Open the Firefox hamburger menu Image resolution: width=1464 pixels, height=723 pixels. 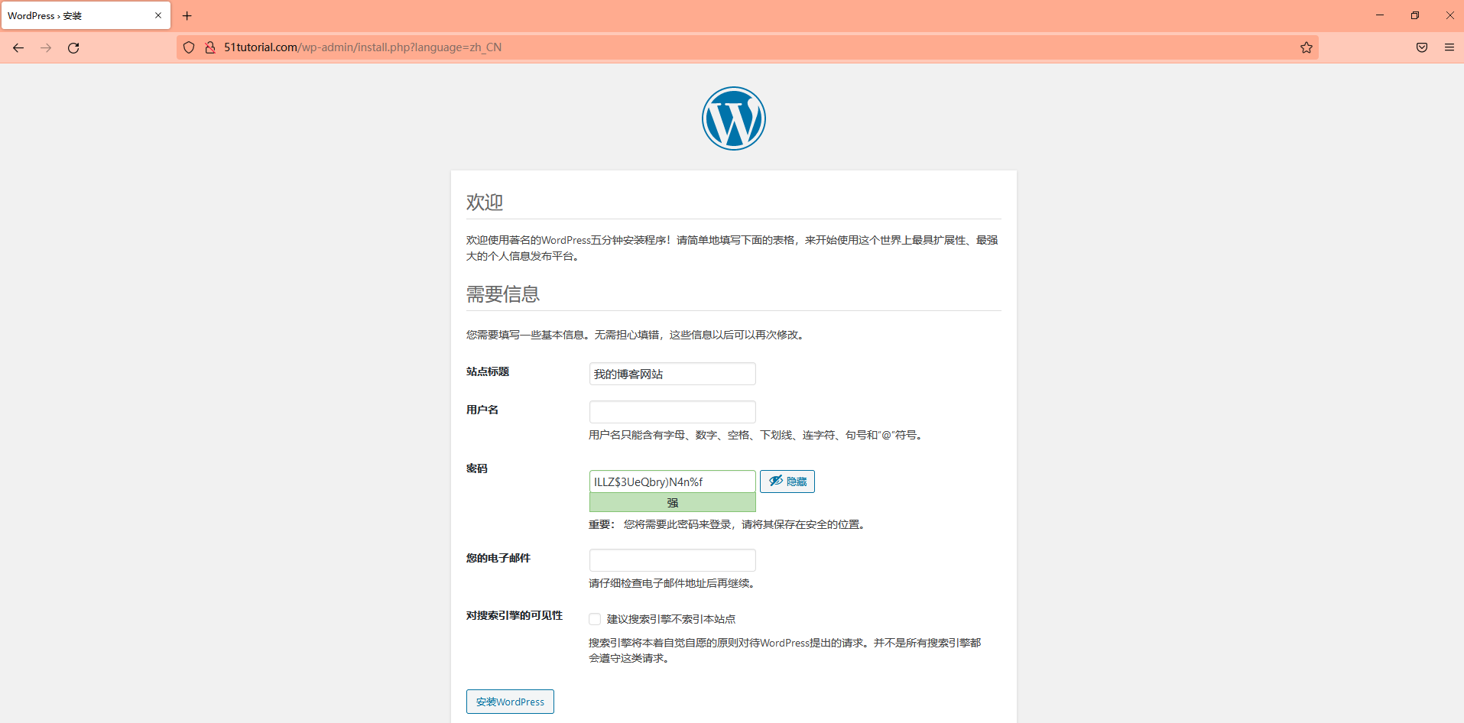click(x=1449, y=47)
